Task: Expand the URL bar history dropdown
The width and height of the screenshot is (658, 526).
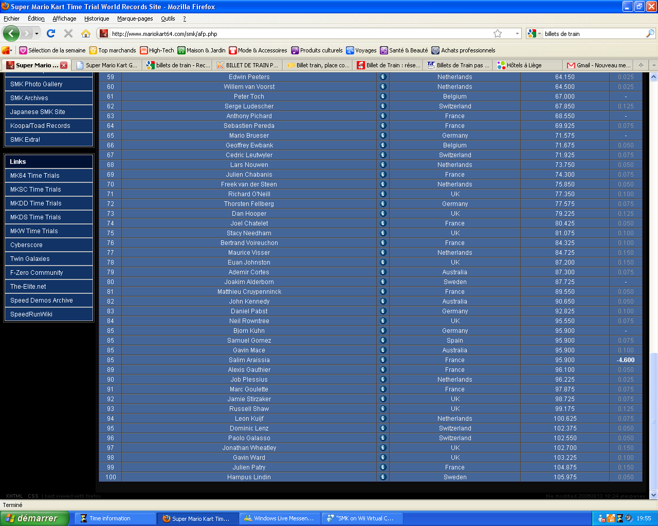Action: pos(517,33)
